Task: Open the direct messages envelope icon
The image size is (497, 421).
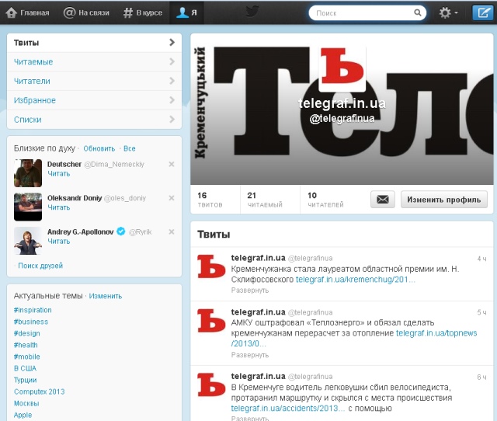Action: 382,199
